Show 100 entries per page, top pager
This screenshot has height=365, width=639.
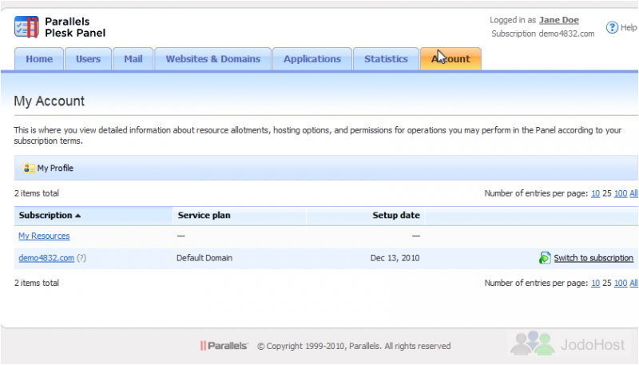[x=621, y=193]
